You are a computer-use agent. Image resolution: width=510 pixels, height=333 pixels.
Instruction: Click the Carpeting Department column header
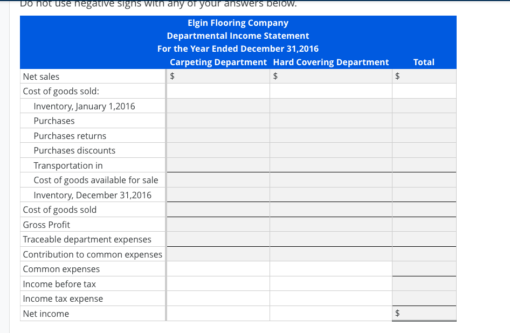click(x=218, y=62)
